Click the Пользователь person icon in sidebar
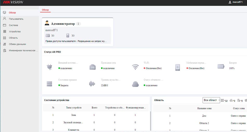 tap(5, 19)
